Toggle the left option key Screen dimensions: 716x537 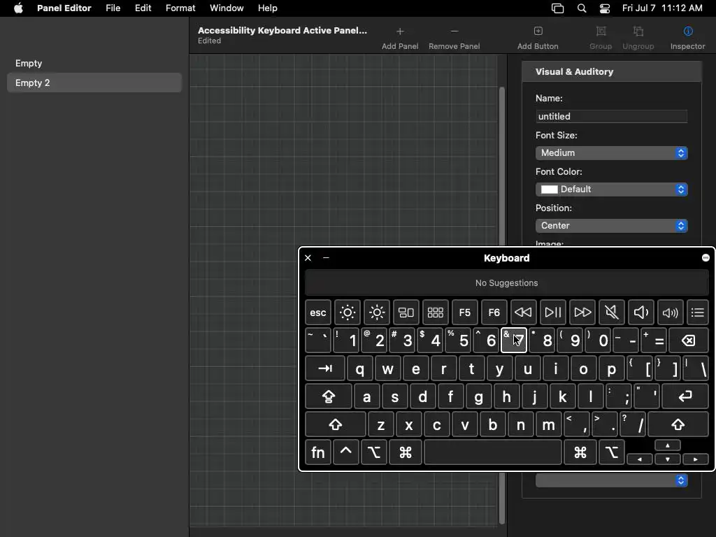pyautogui.click(x=374, y=452)
